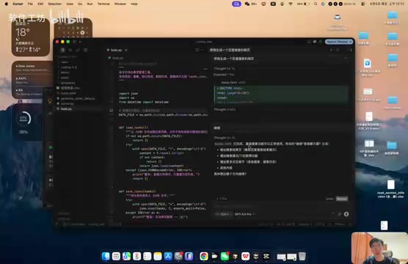
Task: Open the Run menu
Action: click(x=90, y=4)
